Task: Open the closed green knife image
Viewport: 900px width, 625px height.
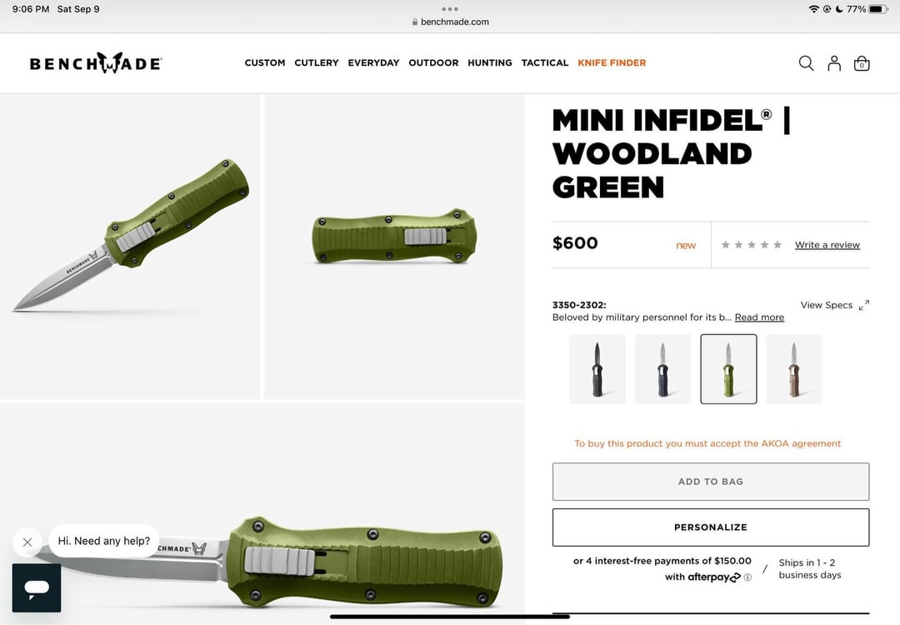Action: coord(394,246)
